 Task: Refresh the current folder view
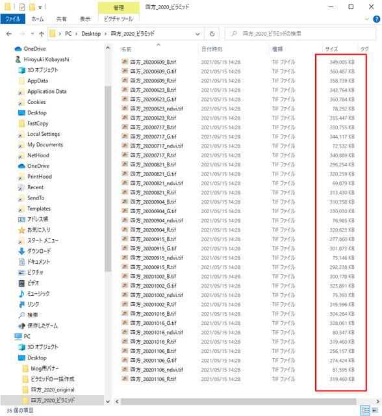(212, 34)
